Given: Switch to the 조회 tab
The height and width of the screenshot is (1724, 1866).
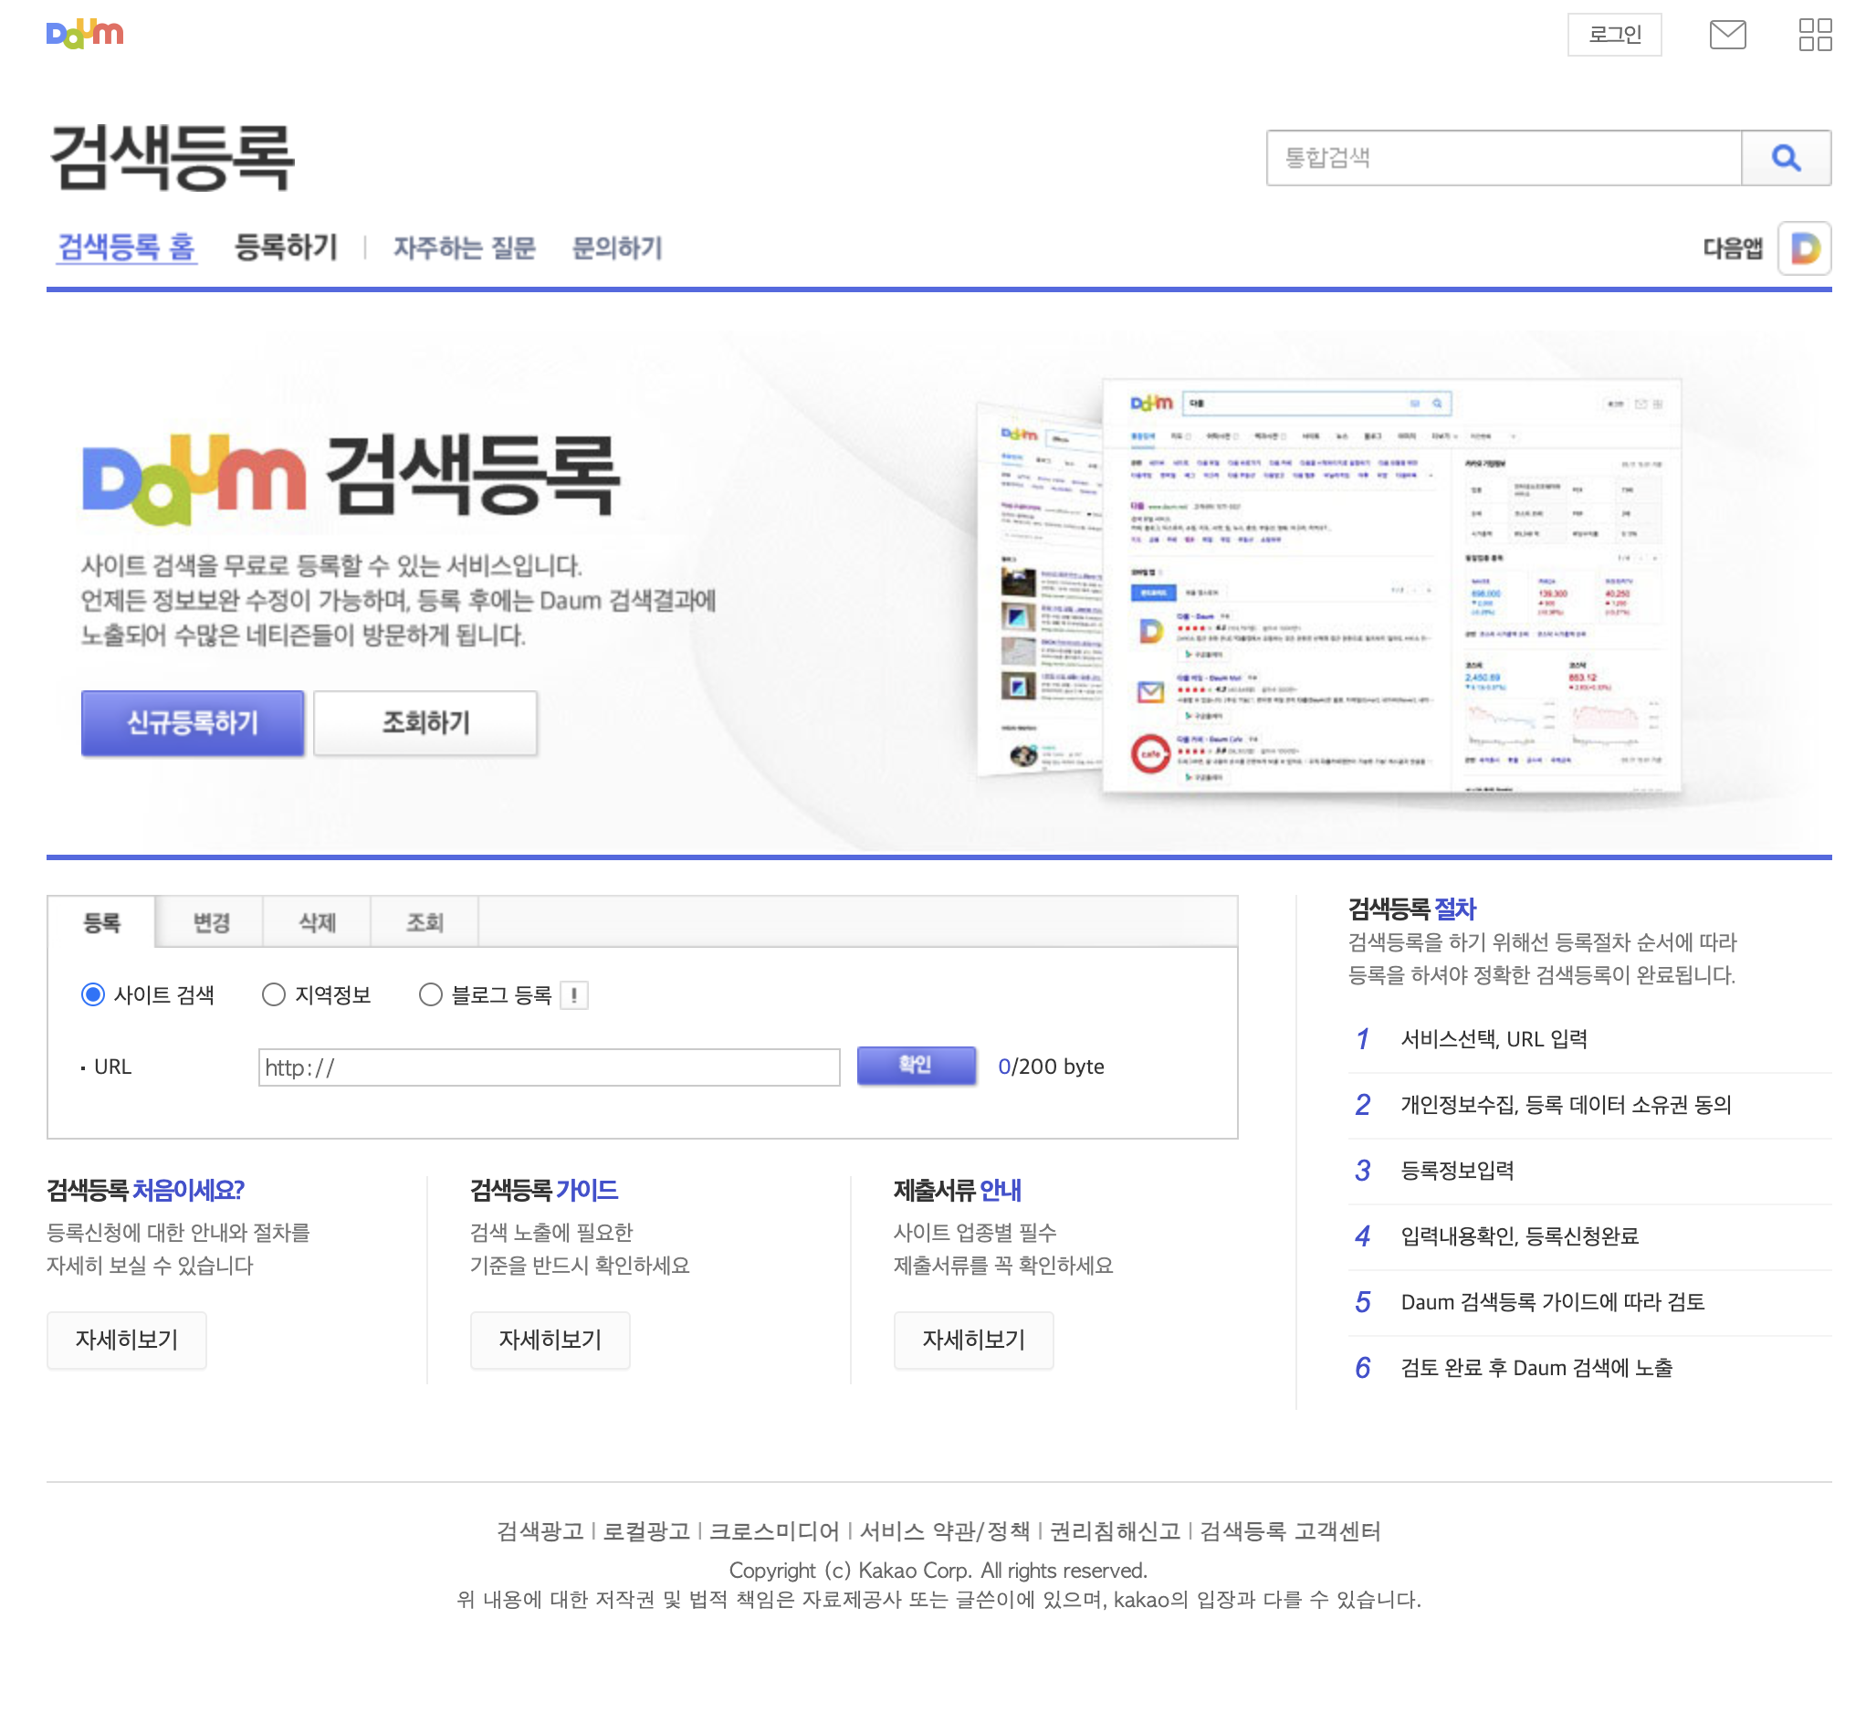Looking at the screenshot, I should (425, 922).
